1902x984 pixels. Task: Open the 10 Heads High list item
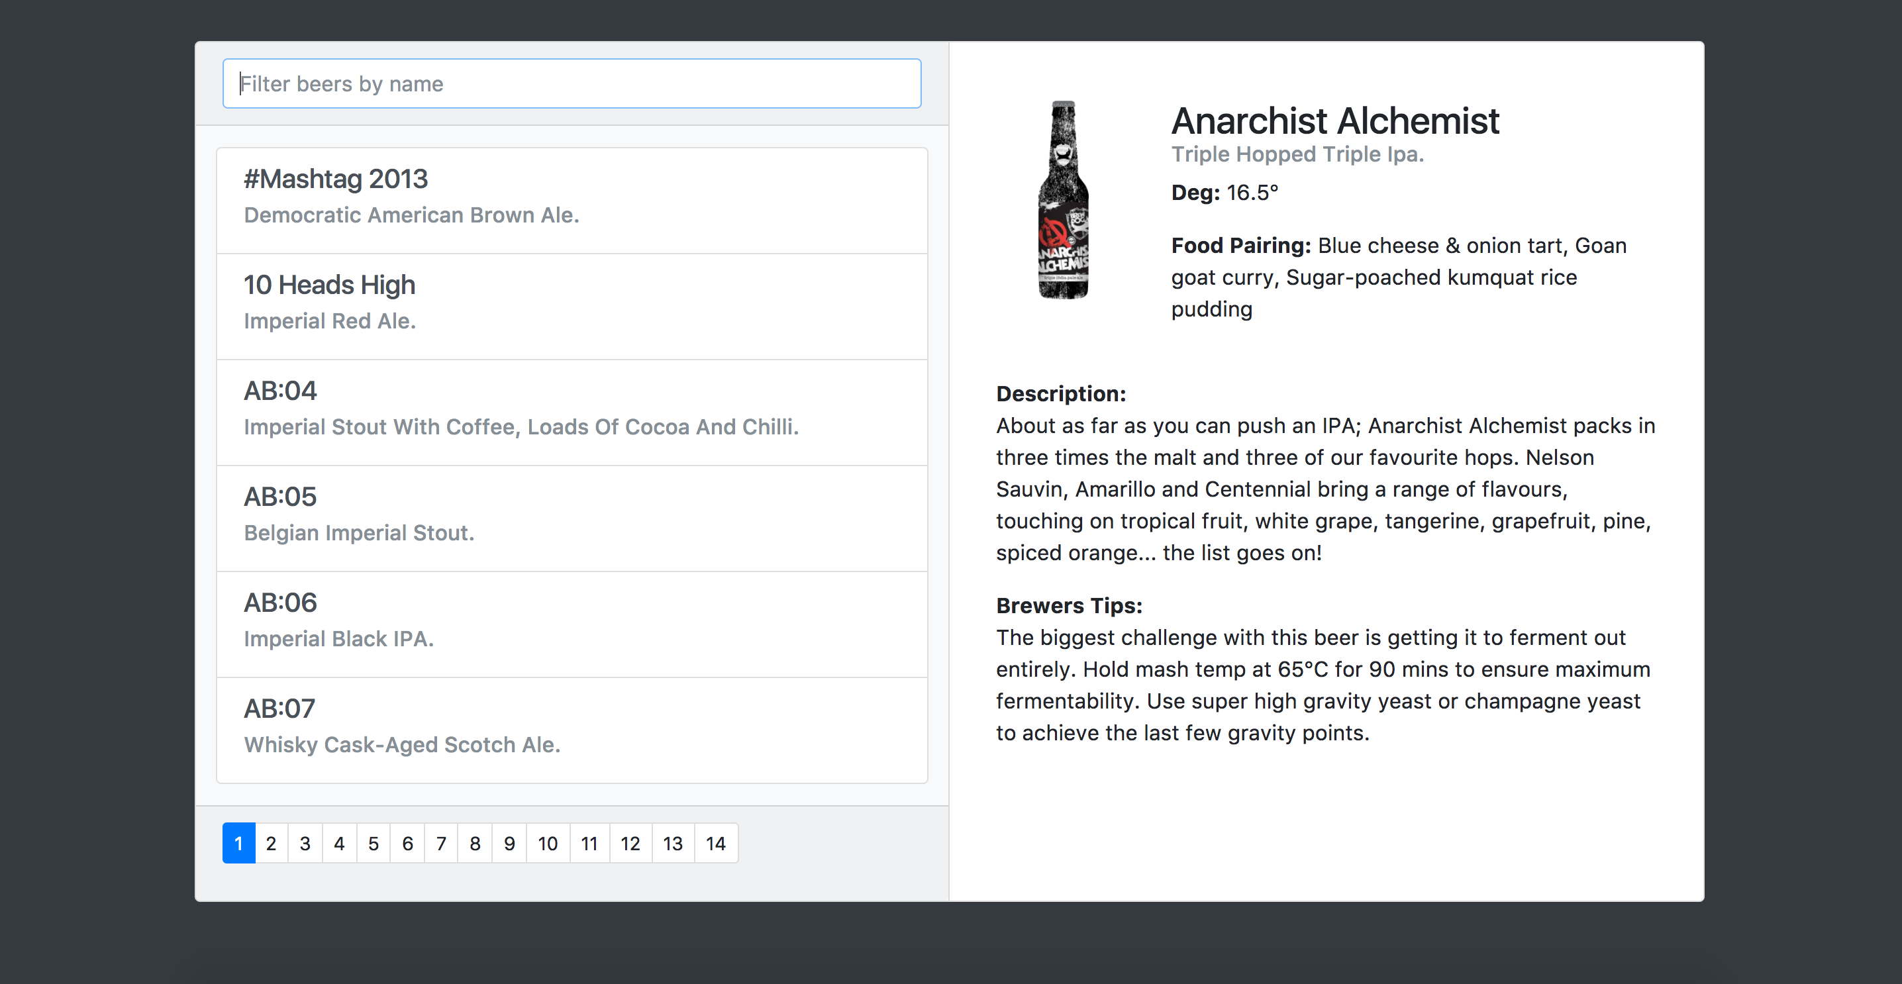(x=572, y=306)
